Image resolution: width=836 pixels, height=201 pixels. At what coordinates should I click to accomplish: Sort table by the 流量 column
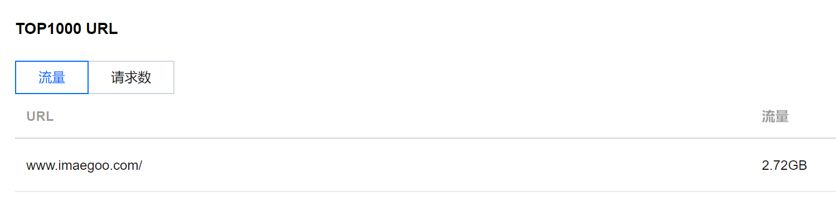coord(775,117)
